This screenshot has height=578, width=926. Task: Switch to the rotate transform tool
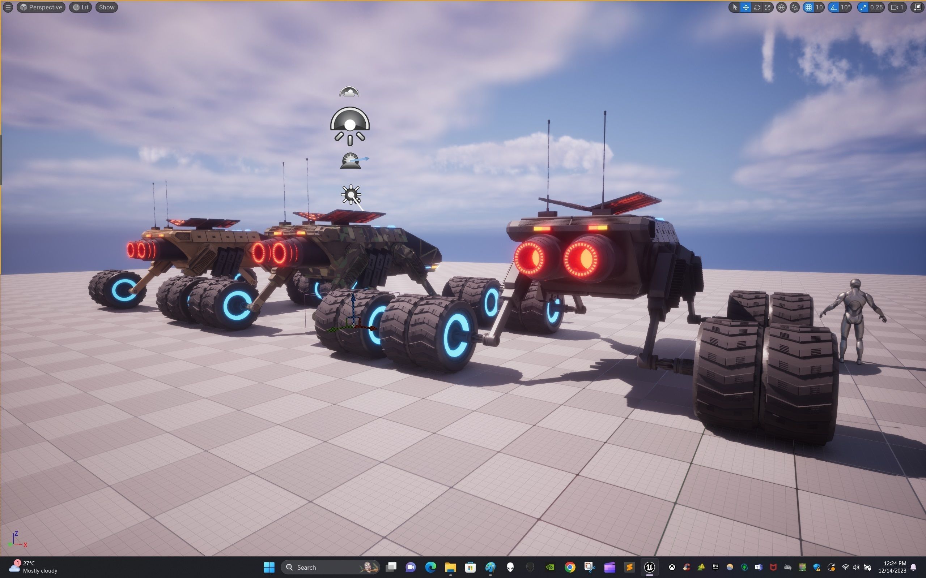click(757, 7)
